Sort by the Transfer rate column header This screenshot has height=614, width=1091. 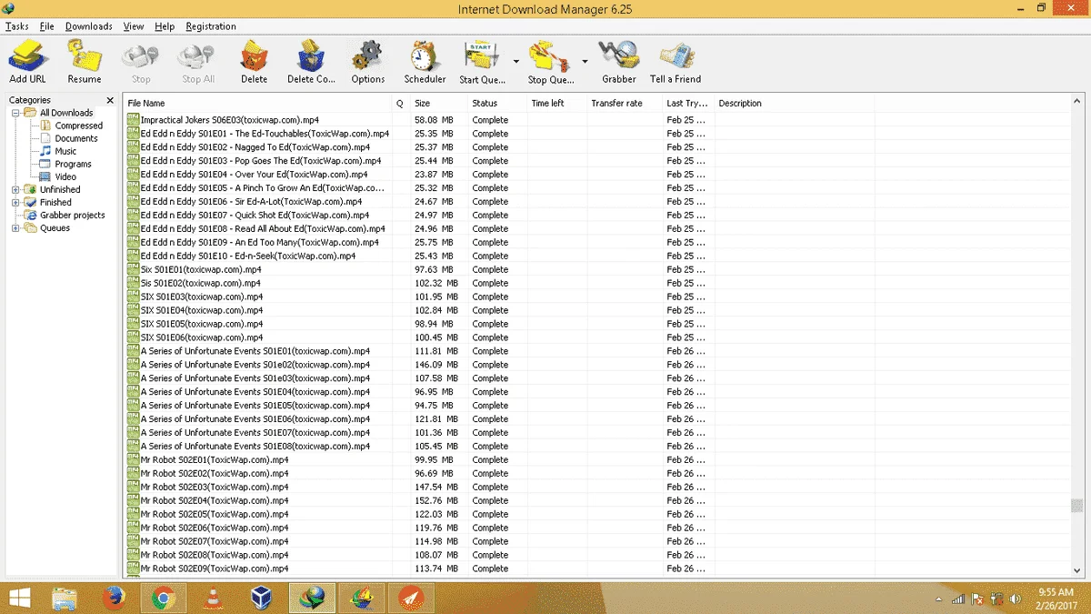(x=625, y=103)
